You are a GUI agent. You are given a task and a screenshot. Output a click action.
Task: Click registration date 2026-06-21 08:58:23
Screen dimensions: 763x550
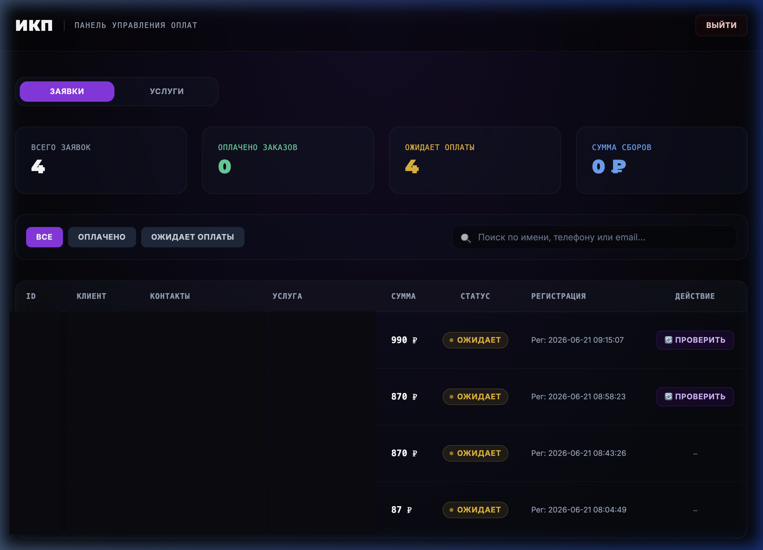pyautogui.click(x=578, y=396)
